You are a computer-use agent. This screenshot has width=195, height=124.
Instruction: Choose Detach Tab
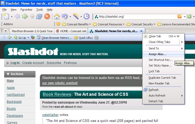coord(163,101)
